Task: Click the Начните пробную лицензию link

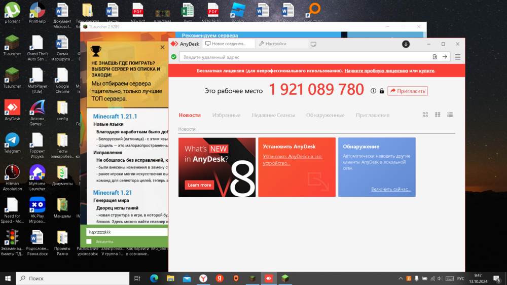Action: point(376,71)
